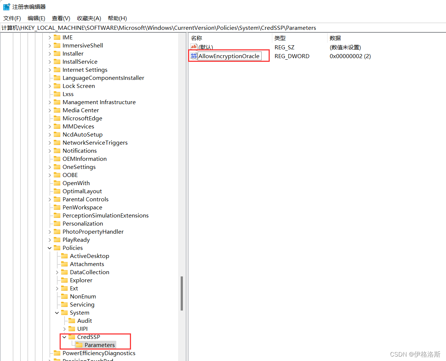The height and width of the screenshot is (361, 446).
Task: Click the MicrosoftEdge folder icon
Action: pyautogui.click(x=57, y=118)
